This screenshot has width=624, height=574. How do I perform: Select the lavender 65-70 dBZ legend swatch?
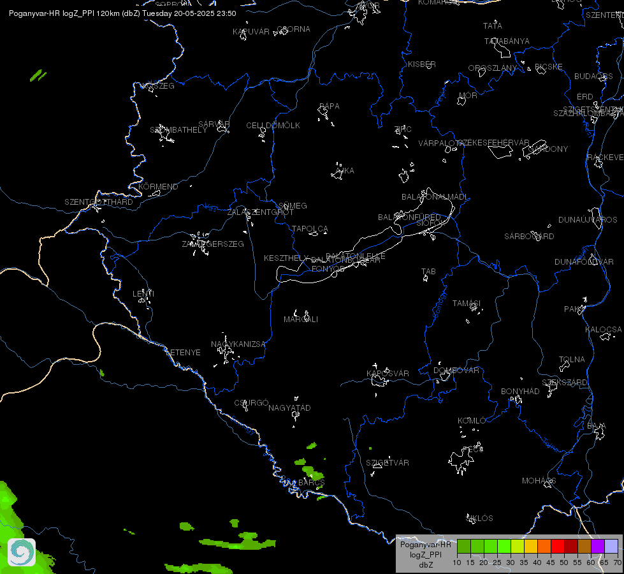[x=611, y=546]
